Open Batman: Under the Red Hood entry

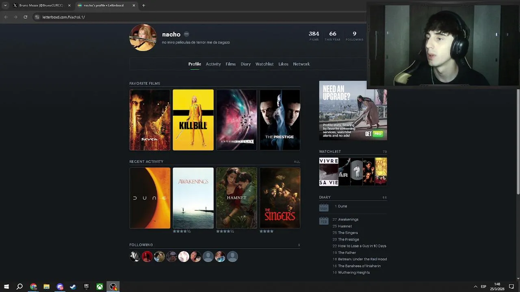[x=362, y=259]
